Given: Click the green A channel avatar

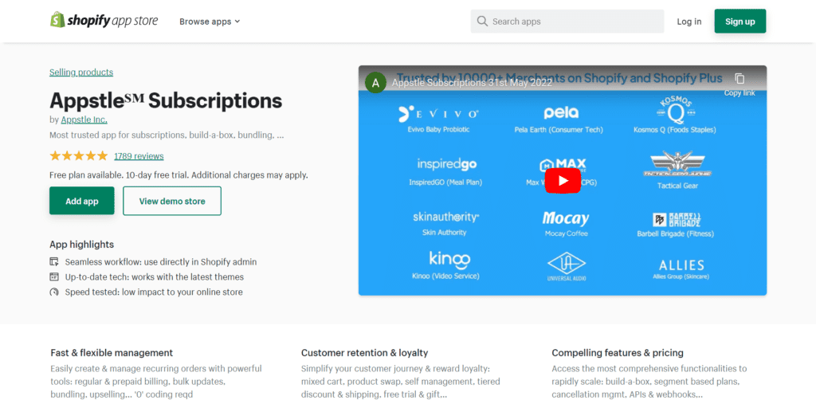Looking at the screenshot, I should click(376, 83).
